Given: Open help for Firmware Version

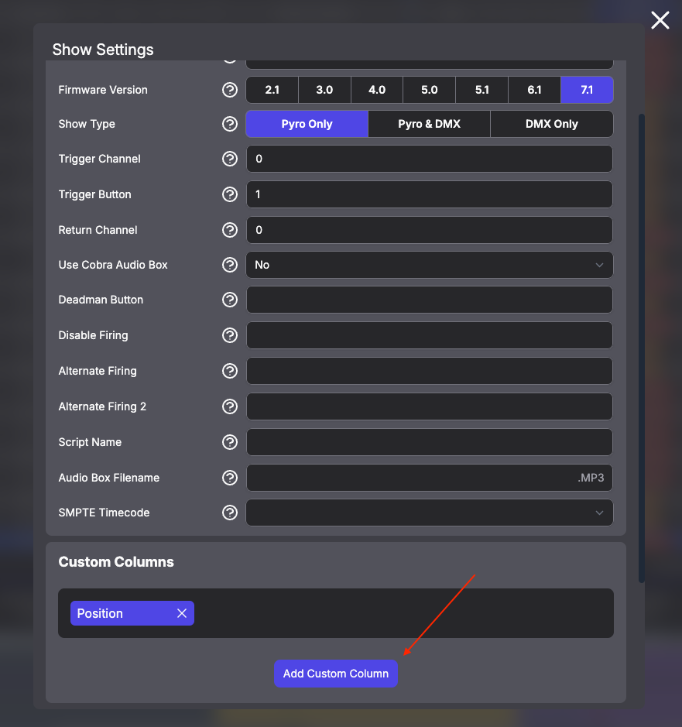Looking at the screenshot, I should [229, 90].
